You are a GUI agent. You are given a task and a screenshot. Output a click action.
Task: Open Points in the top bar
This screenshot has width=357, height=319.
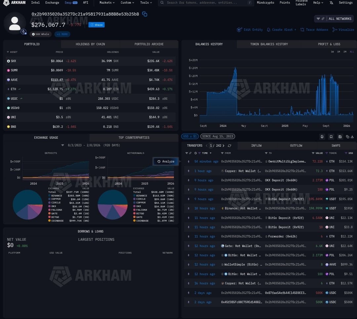[x=285, y=3]
